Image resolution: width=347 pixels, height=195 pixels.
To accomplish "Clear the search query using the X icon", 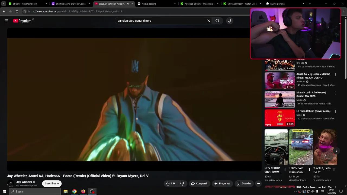I will [208, 21].
